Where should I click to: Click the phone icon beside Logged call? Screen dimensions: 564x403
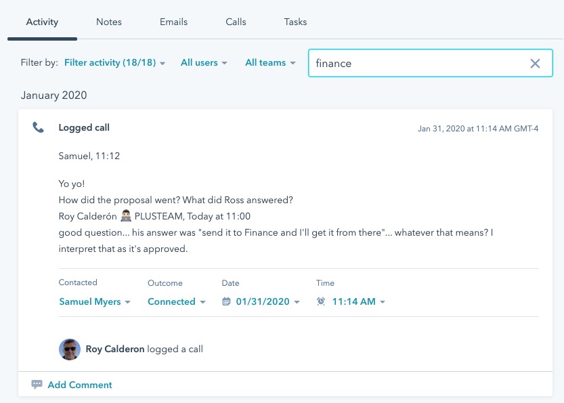[x=39, y=127]
